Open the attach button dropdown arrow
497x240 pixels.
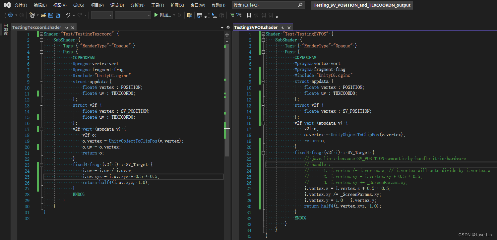click(174, 15)
